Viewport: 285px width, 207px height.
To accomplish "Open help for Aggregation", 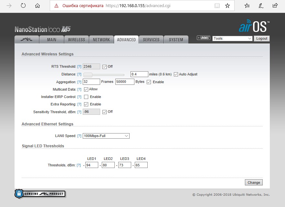I will 79,82.
